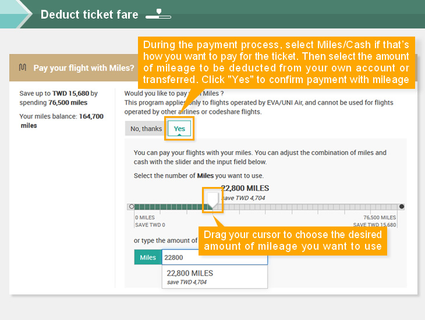The width and height of the screenshot is (425, 320).
Task: Click the M miles icon in tan header
Action: [x=23, y=67]
